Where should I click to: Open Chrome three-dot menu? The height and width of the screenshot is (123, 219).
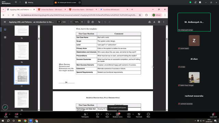tap(165, 15)
